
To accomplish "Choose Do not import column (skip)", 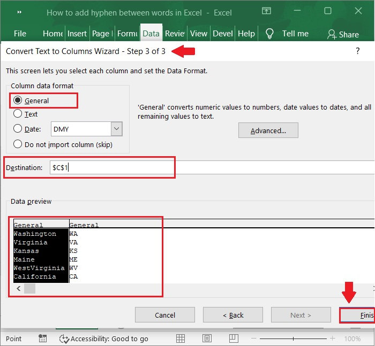I will (x=18, y=144).
